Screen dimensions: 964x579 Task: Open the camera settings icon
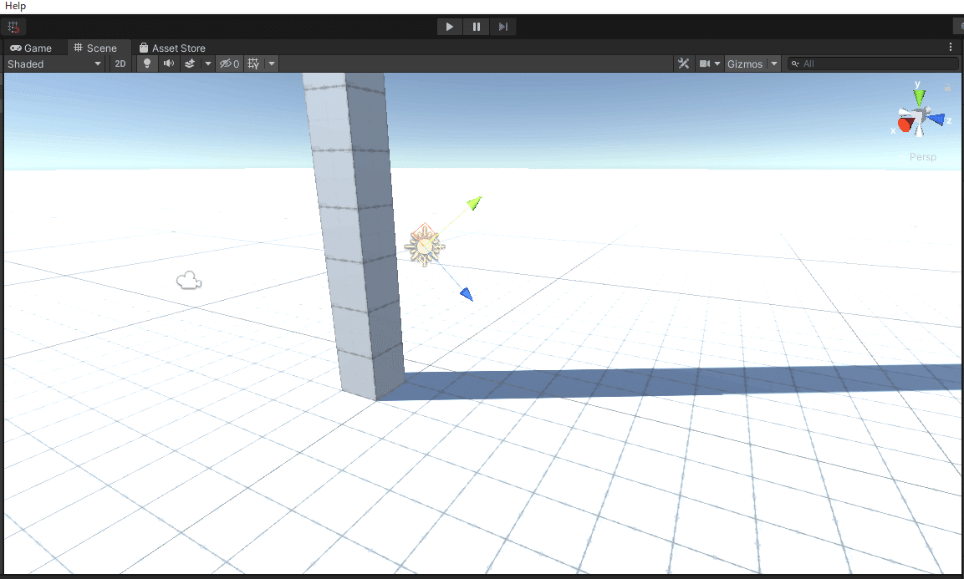pos(705,63)
